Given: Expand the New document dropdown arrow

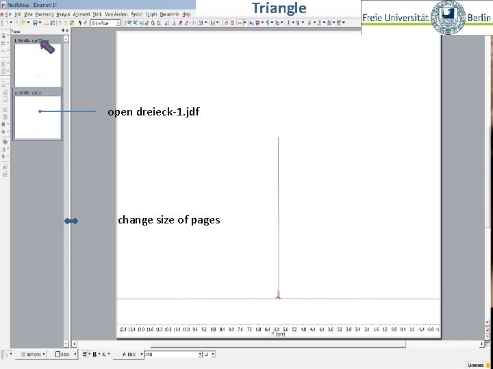Looking at the screenshot, I should click(12, 23).
